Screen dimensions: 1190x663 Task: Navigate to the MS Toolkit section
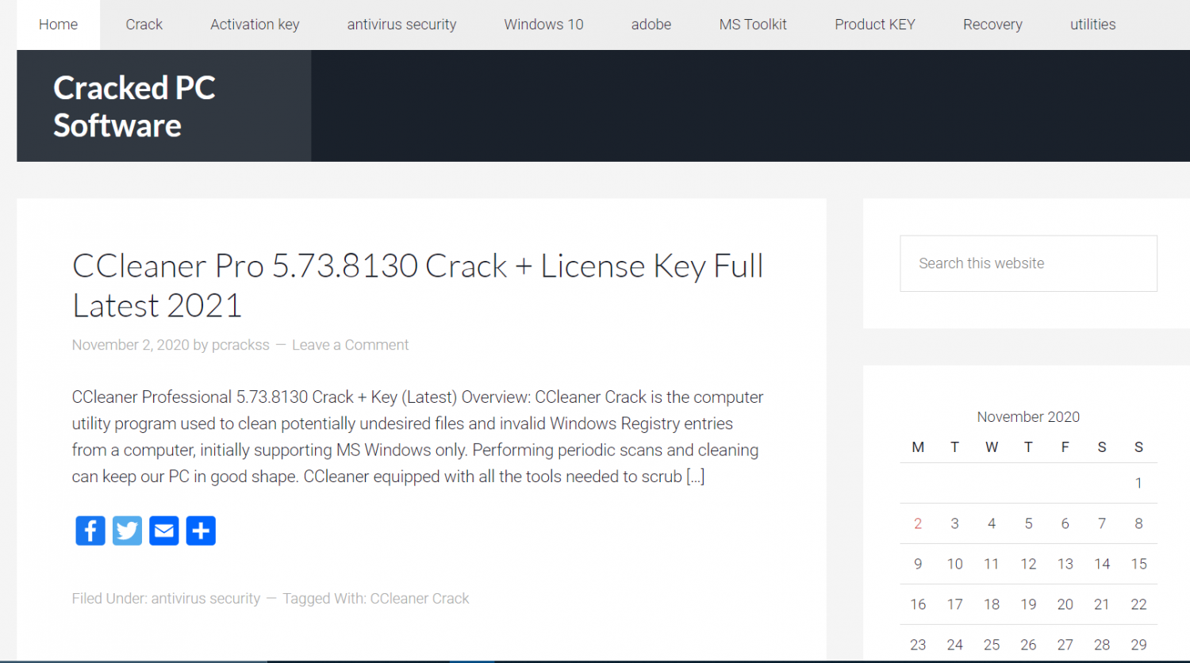coord(753,25)
